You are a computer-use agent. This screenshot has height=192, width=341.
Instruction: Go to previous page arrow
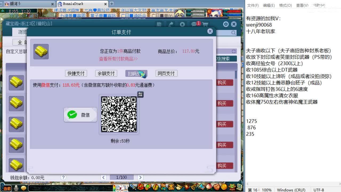(104, 177)
